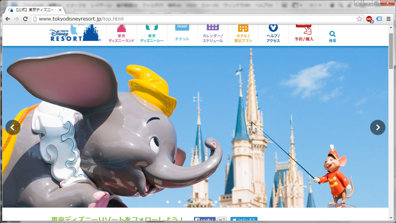The width and height of the screenshot is (396, 223).
Task: Click the Facebook いいね! button
Action: [x=205, y=220]
